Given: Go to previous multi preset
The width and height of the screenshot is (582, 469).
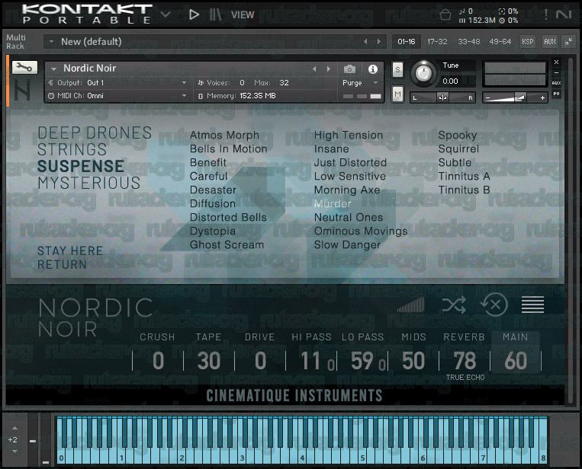Looking at the screenshot, I should [x=365, y=41].
